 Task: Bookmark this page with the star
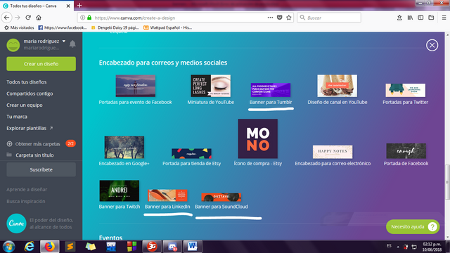289,18
